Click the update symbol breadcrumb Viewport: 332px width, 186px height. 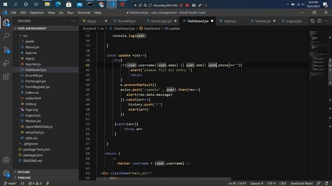click(x=172, y=28)
